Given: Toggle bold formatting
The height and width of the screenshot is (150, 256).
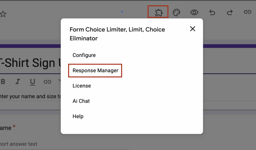Looking at the screenshot, I should click(3, 82).
